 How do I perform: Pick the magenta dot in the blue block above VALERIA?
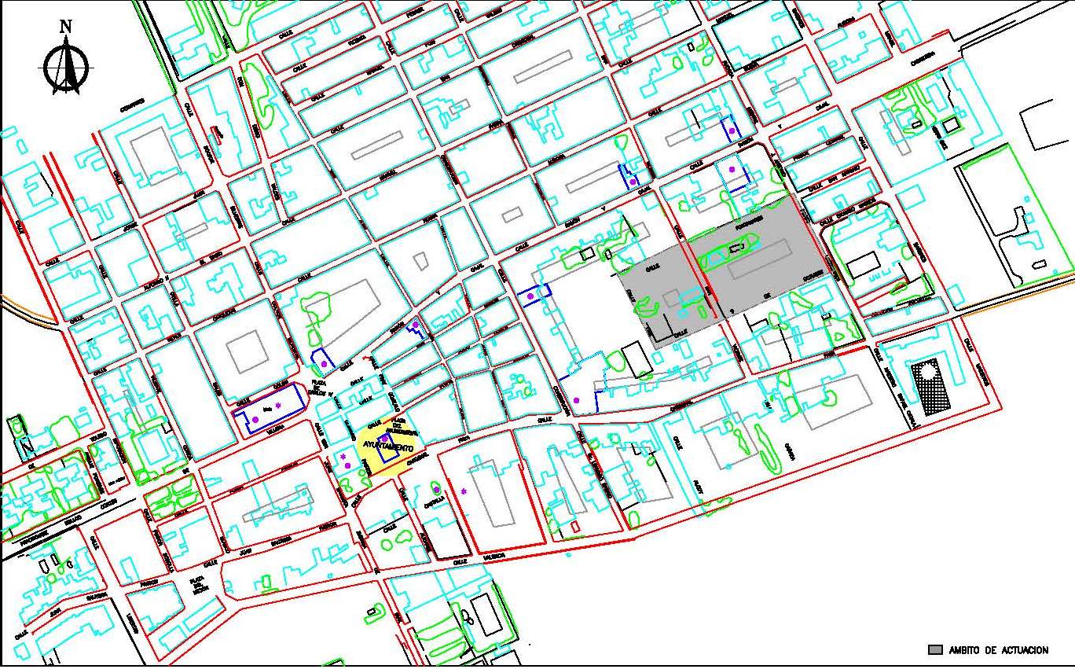255,420
